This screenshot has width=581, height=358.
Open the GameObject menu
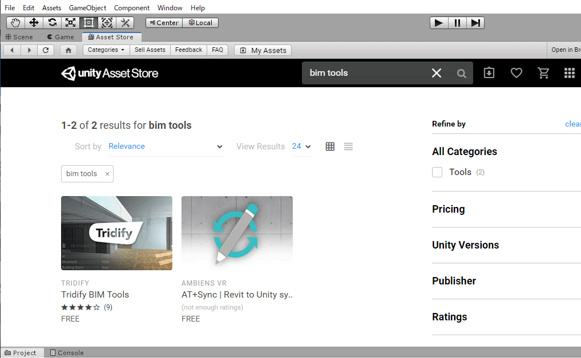tap(87, 8)
